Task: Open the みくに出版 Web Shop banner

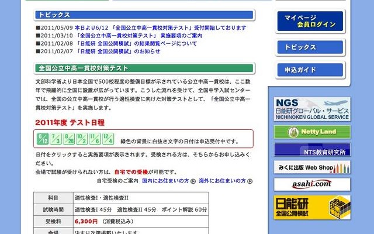Action: 312,167
